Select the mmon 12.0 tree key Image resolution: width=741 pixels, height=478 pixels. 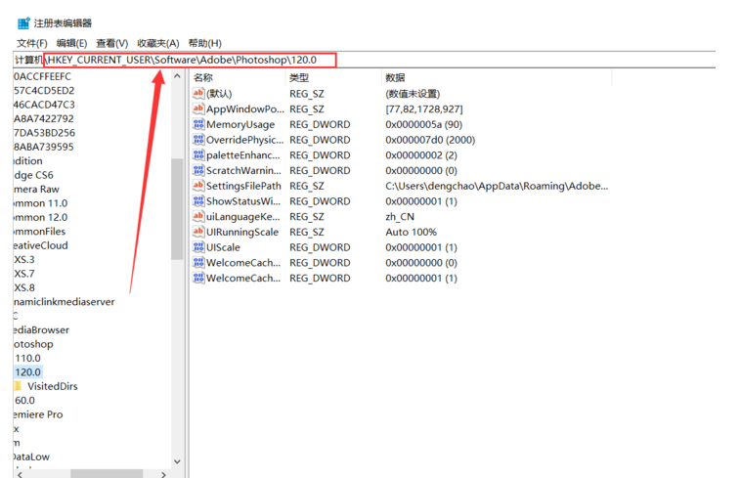(x=41, y=218)
